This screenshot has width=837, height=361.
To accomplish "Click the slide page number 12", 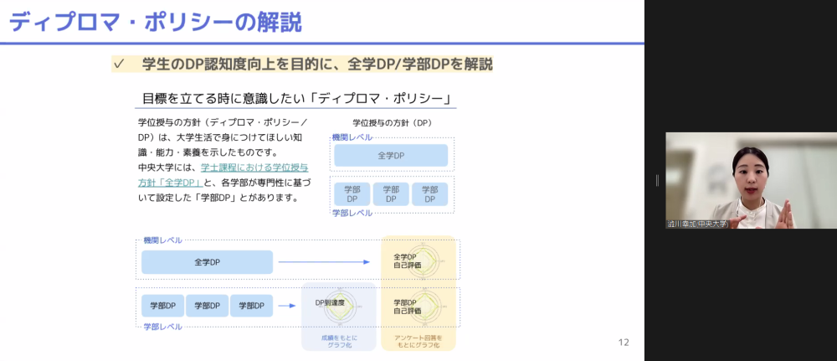I will [x=623, y=342].
